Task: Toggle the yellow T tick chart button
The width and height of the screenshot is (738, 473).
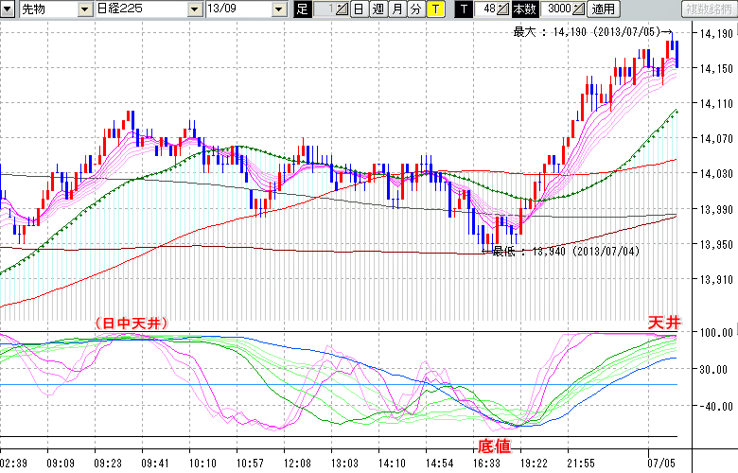Action: coord(434,9)
